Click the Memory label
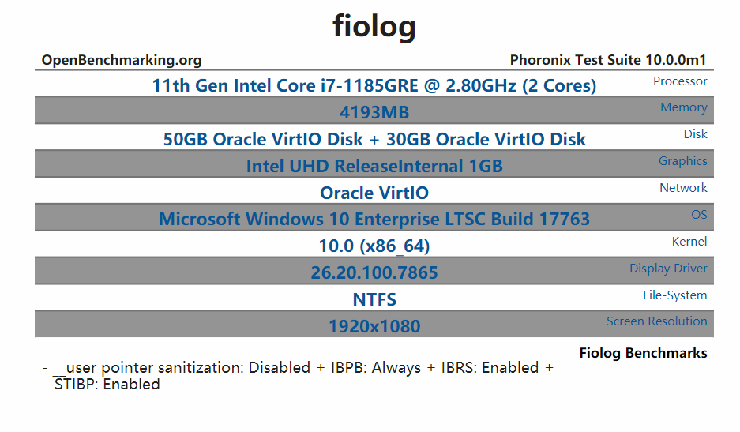 click(683, 107)
